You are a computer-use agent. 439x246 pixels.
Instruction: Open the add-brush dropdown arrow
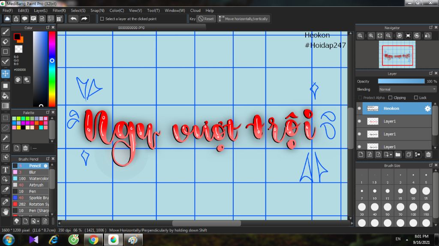(x=38, y=221)
